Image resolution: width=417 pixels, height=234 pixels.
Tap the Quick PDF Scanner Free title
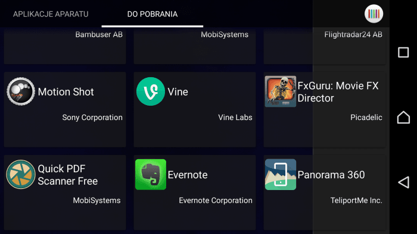pos(68,175)
